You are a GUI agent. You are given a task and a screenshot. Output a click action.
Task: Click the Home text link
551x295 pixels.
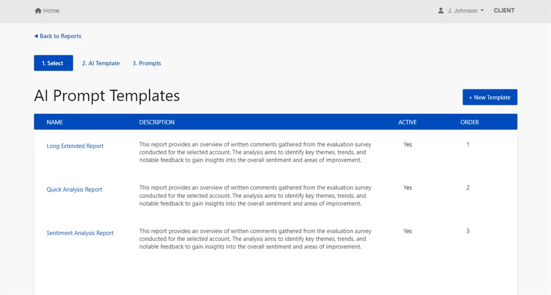pyautogui.click(x=51, y=11)
